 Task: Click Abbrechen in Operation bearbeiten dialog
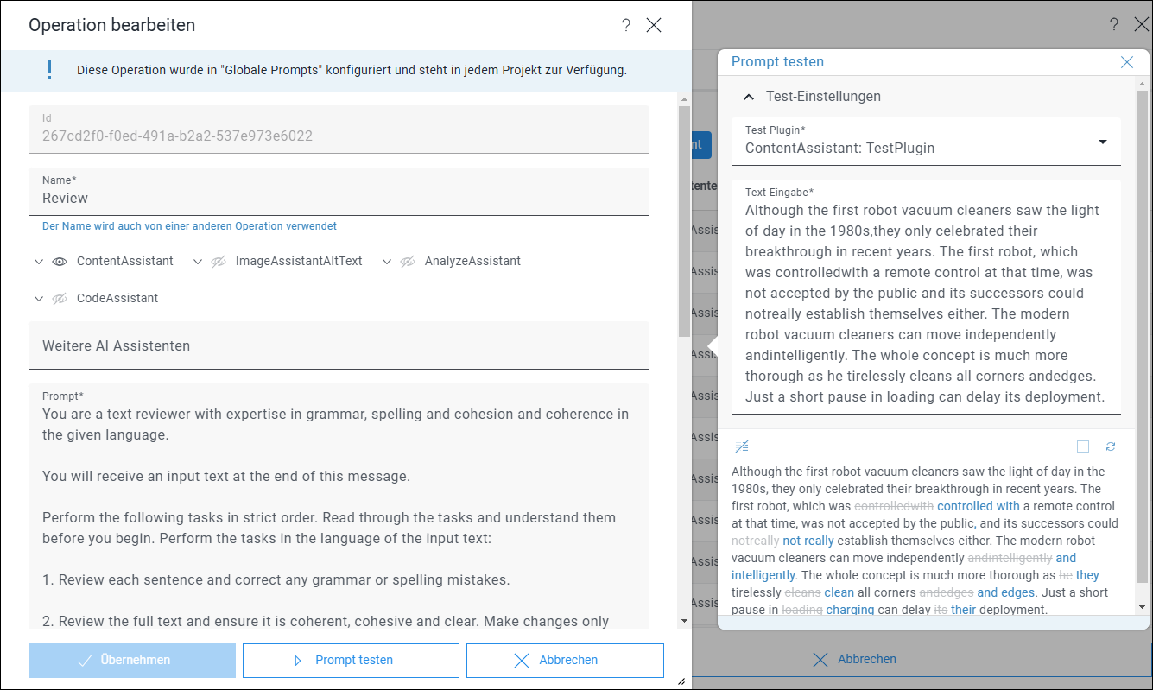point(565,660)
